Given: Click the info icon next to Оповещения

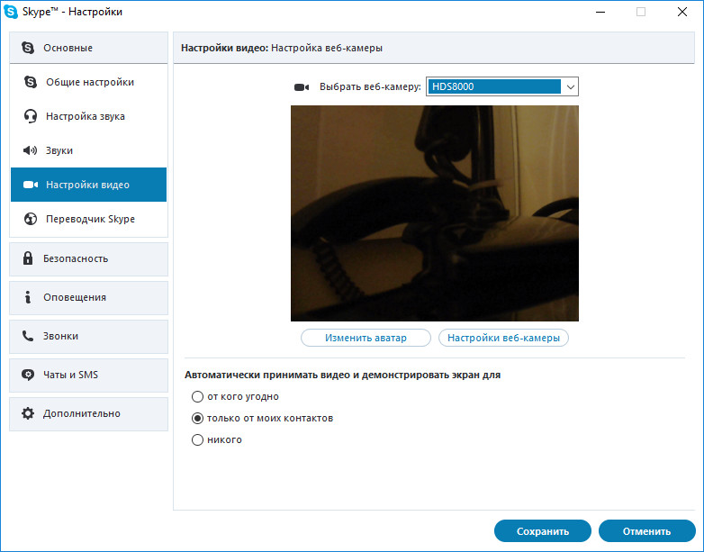Looking at the screenshot, I should (28, 297).
